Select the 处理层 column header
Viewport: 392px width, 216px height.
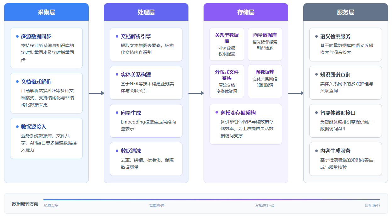tap(146, 12)
